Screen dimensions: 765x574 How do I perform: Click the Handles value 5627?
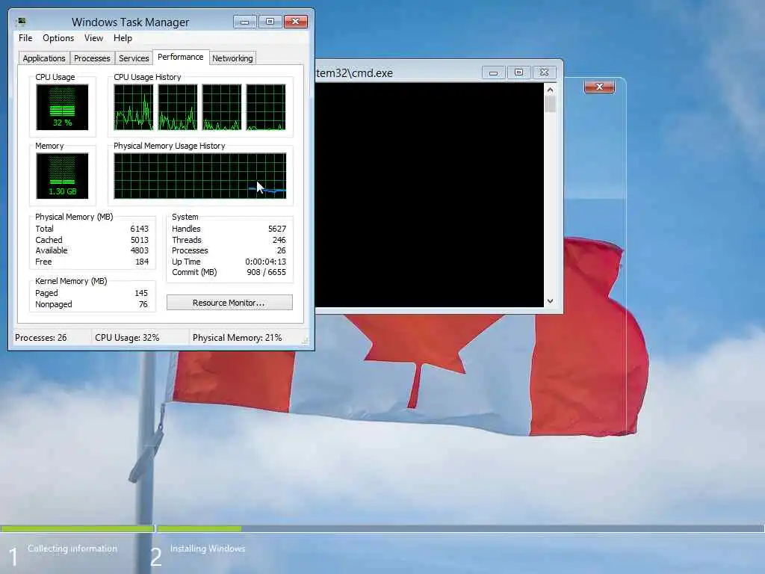coord(276,229)
